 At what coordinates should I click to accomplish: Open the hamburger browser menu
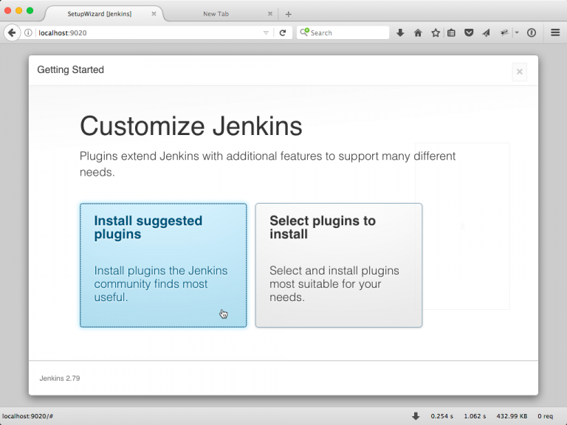point(555,32)
